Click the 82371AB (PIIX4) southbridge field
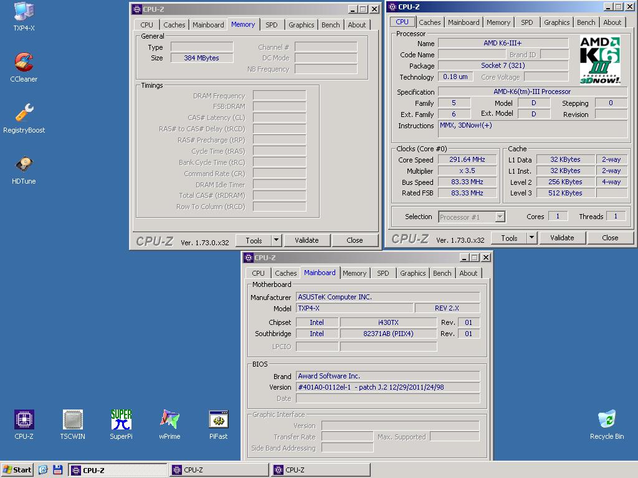This screenshot has height=478, width=638. (388, 334)
